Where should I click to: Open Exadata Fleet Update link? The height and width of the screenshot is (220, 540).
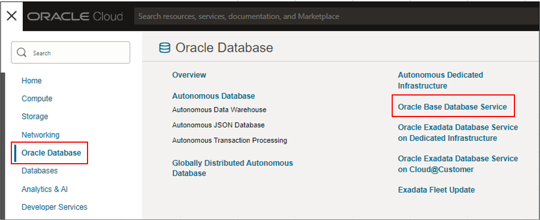(x=437, y=190)
